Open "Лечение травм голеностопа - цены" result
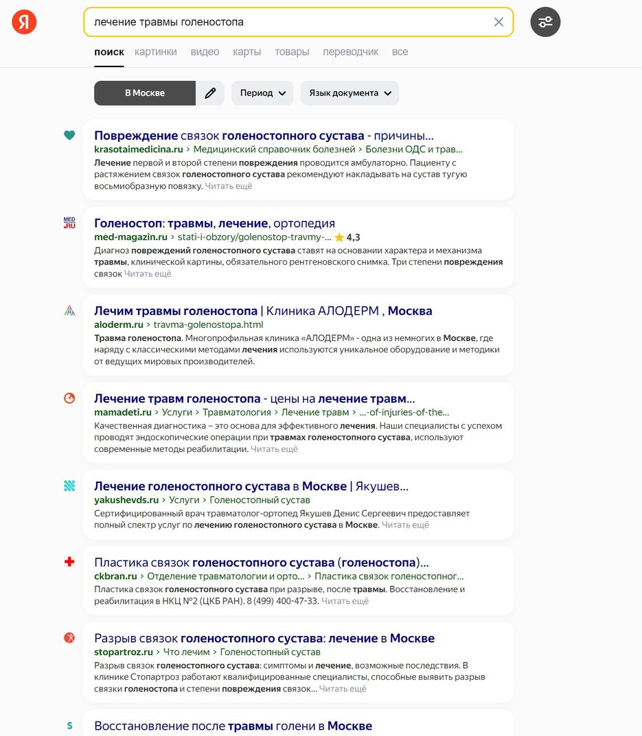 [x=254, y=399]
